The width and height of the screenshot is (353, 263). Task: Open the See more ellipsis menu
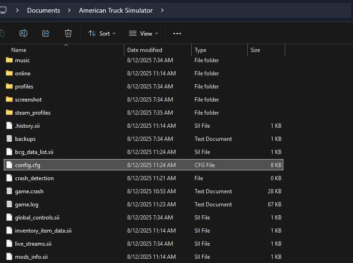pos(177,34)
